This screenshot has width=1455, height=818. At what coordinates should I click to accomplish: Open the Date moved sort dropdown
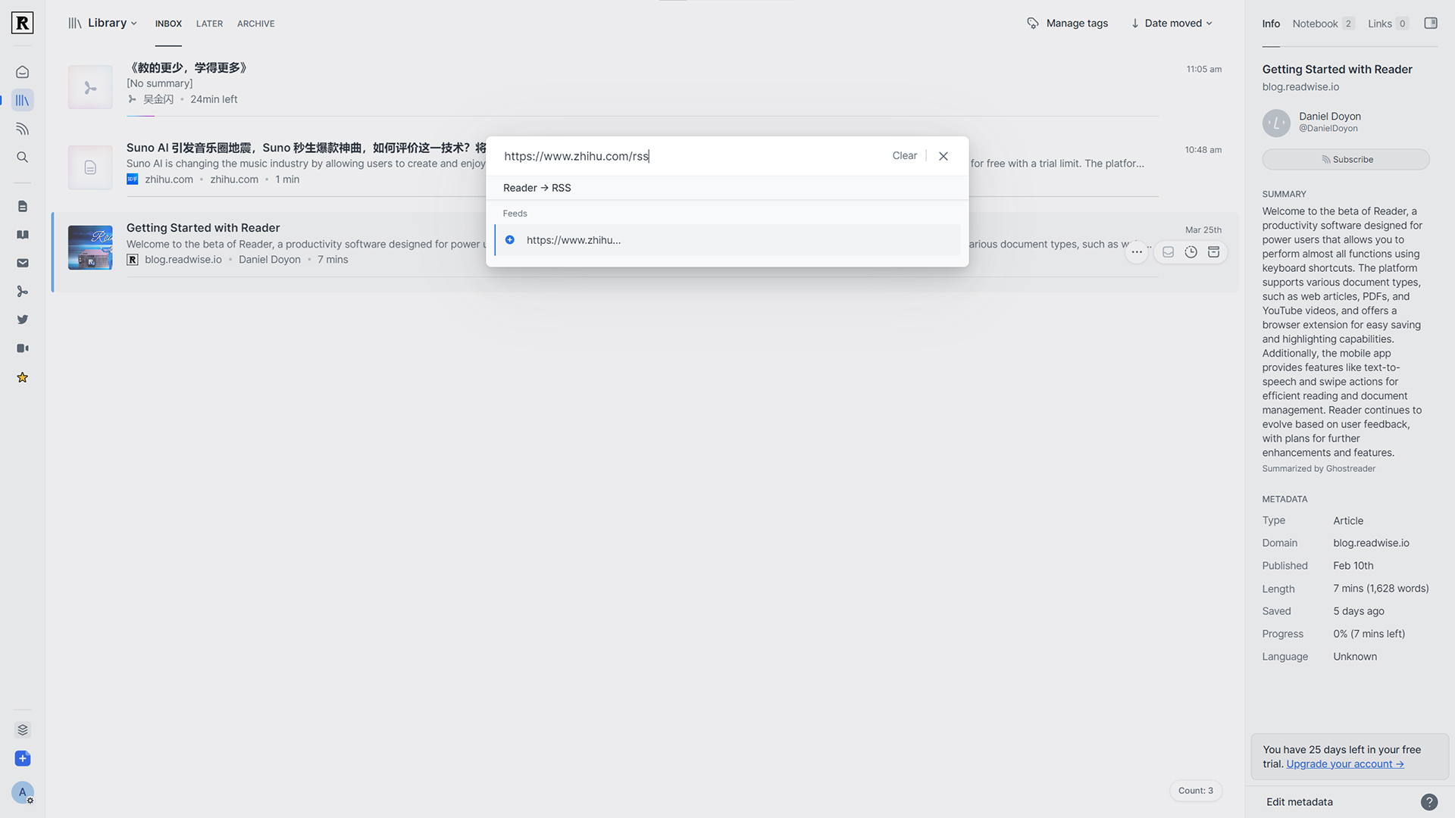coord(1172,23)
